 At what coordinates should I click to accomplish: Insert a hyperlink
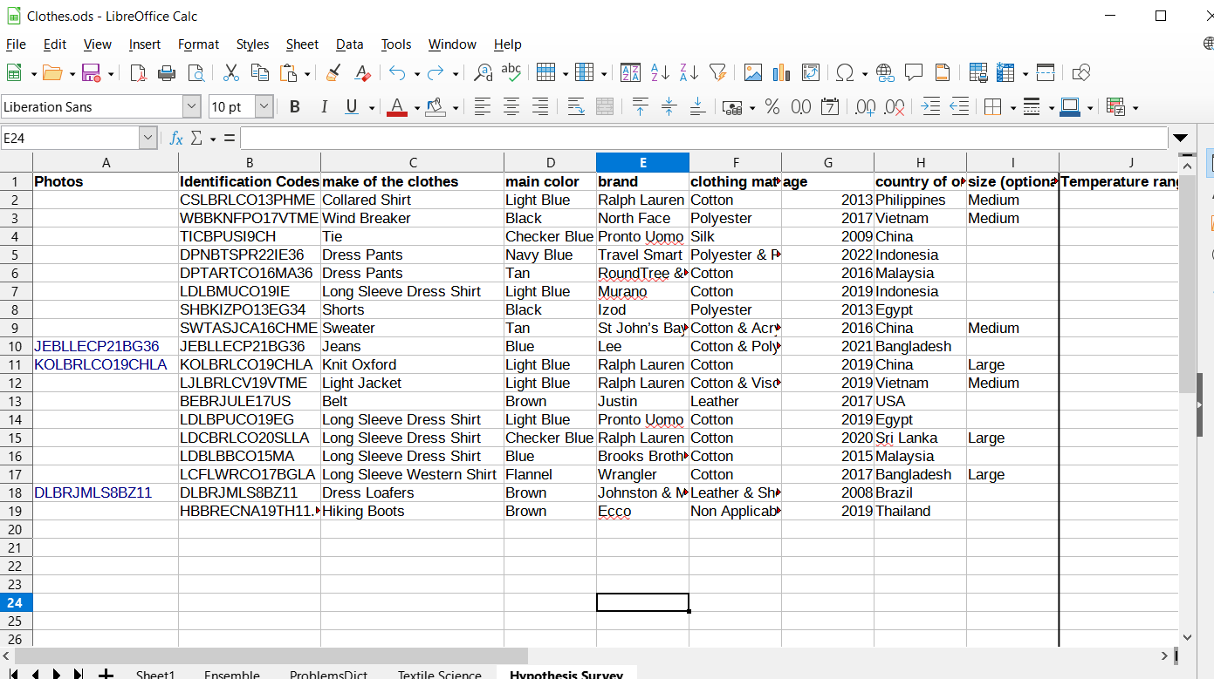pos(885,72)
